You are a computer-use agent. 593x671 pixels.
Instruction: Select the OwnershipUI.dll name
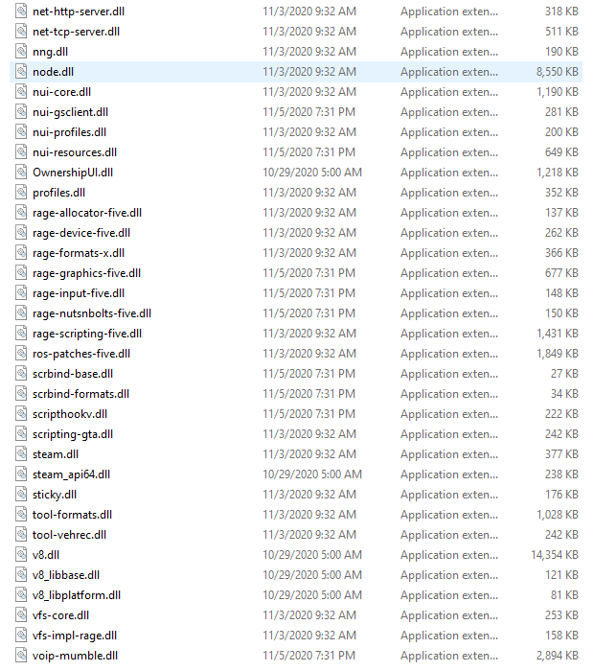point(73,173)
